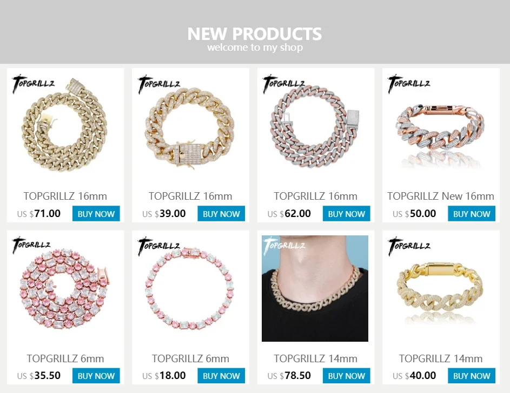Click BUY NOW for the $39.00 bracelet
The image size is (510, 393).
point(221,214)
